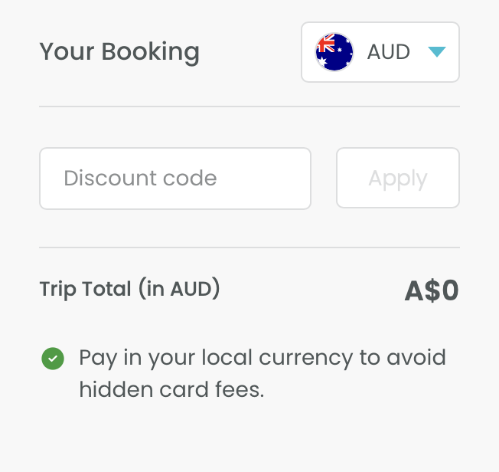Click the (in AUD) part of the total label
This screenshot has width=499, height=472.
pos(179,289)
